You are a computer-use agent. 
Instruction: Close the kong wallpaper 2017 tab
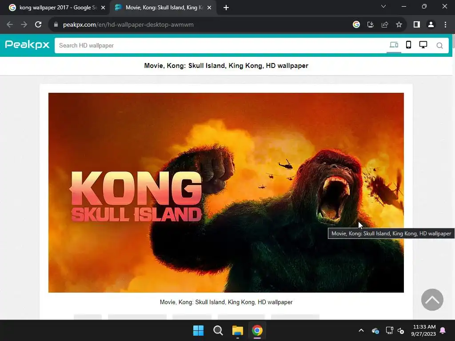103,8
